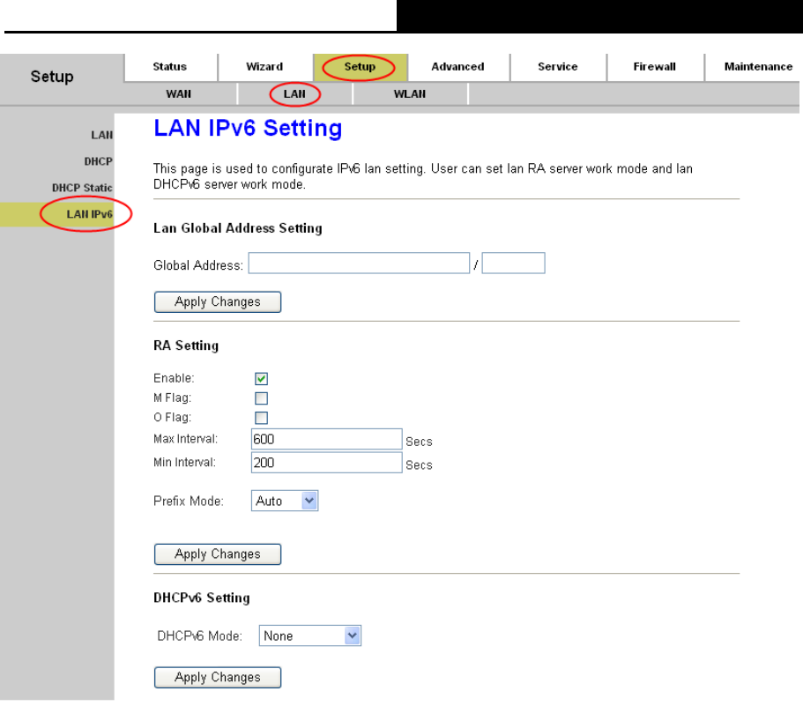Switch to the Firewall tab
The height and width of the screenshot is (706, 803).
pyautogui.click(x=655, y=67)
